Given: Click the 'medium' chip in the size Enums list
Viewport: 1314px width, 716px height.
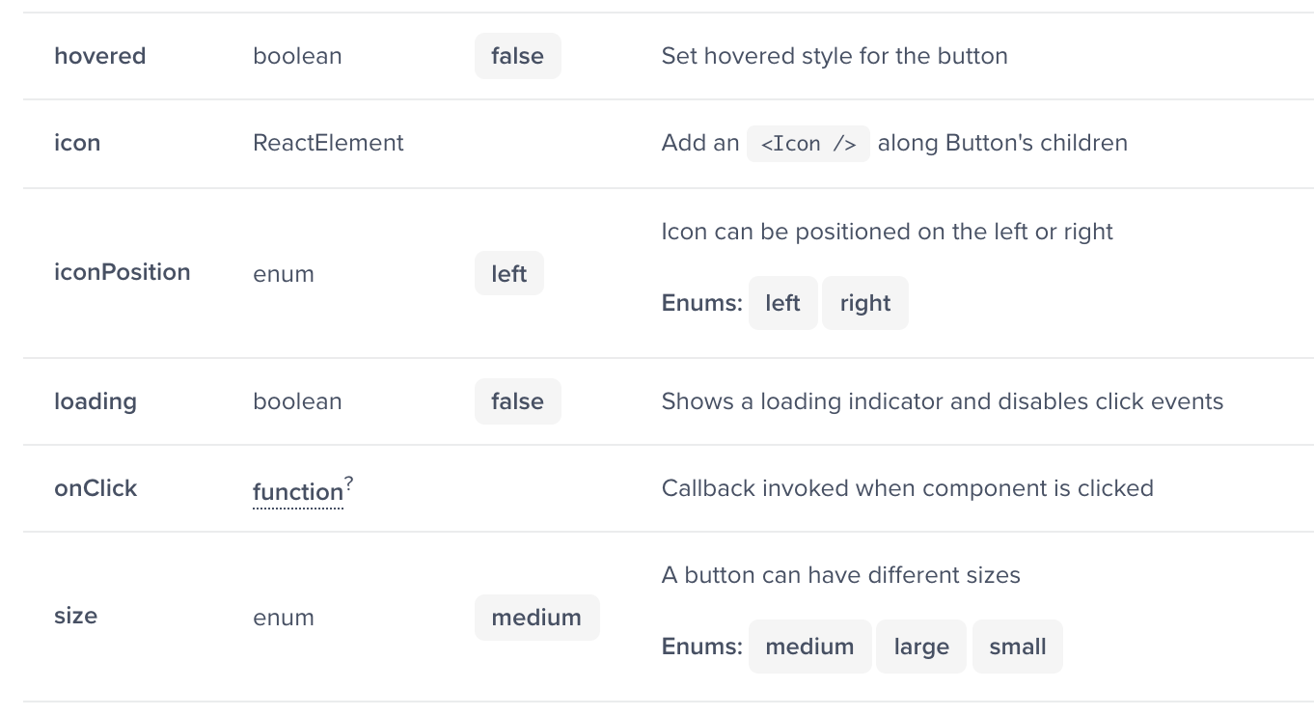Looking at the screenshot, I should point(809,647).
